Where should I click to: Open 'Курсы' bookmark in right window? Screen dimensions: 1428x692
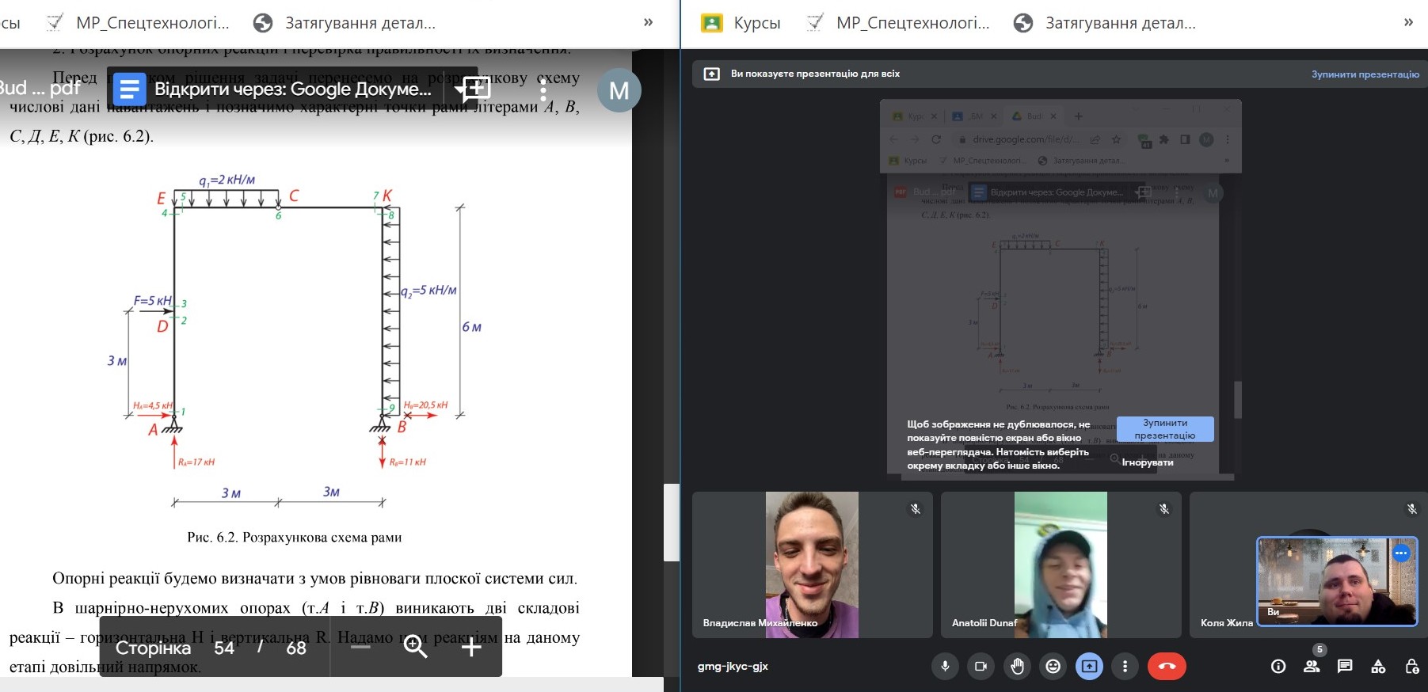point(742,23)
